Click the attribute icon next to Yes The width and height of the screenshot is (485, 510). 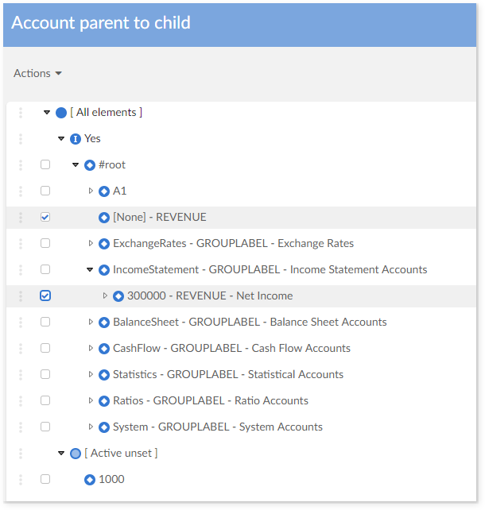pyautogui.click(x=76, y=139)
